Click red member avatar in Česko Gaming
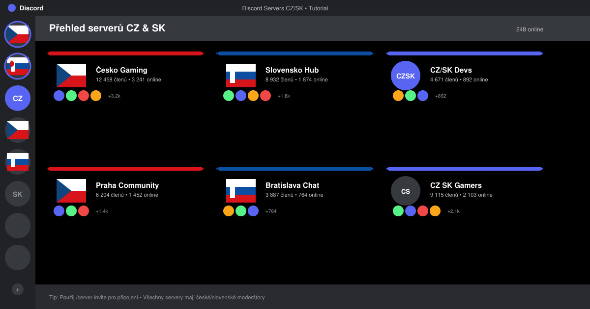 [84, 96]
